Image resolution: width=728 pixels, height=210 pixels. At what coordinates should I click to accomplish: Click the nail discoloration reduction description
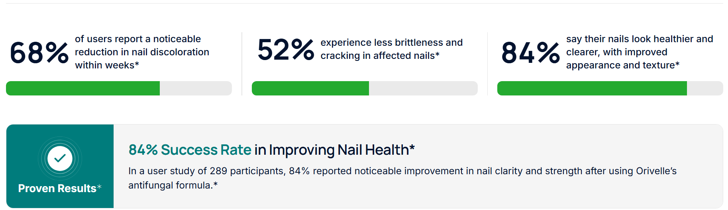[x=142, y=52]
